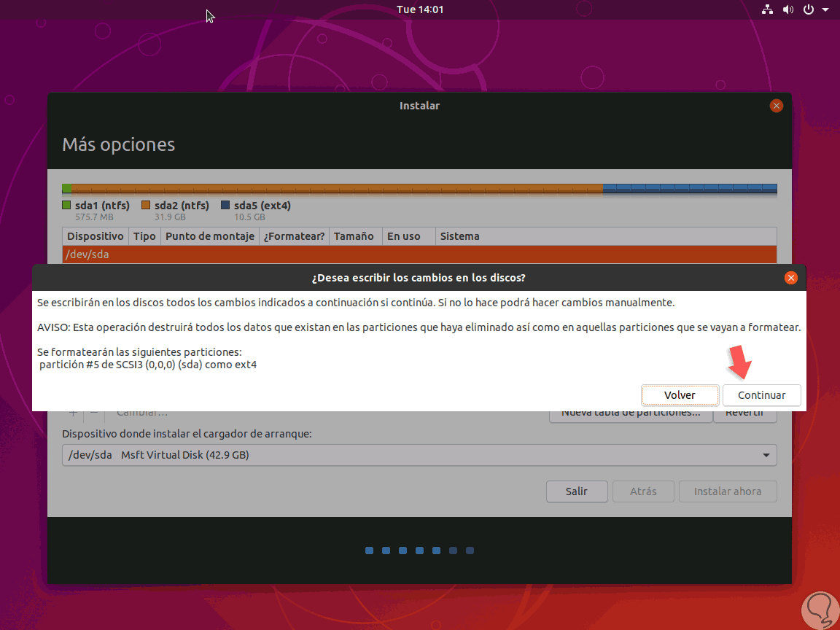This screenshot has width=840, height=630.
Task: Click Nueva tabla de particiones button
Action: [631, 417]
